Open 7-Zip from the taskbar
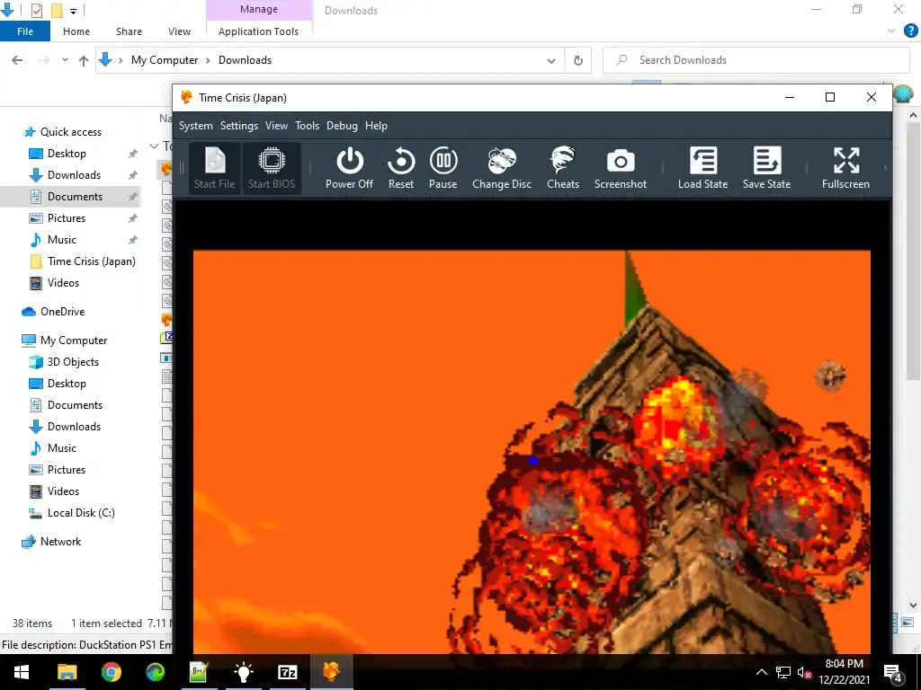The height and width of the screenshot is (690, 921). 287,672
